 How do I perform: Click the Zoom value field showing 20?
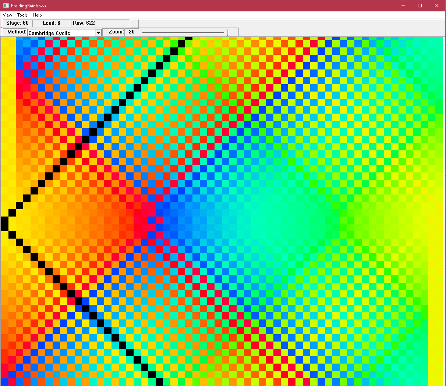tap(132, 32)
